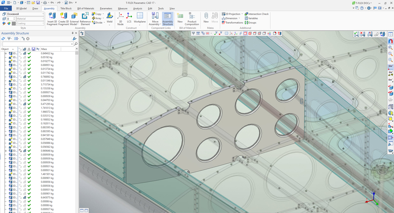This screenshot has width=394, height=213.
Task: Click the gray color swatch in the Style group
Action: point(14,23)
